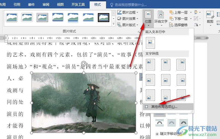Select the sixth soft-edge picture style
Viewport: 220px width, 139px height.
(x=88, y=17)
